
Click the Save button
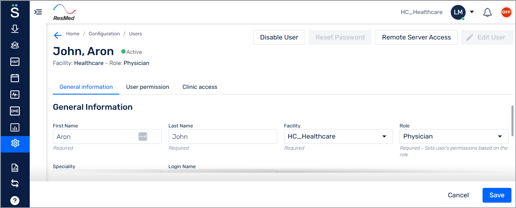pos(497,195)
